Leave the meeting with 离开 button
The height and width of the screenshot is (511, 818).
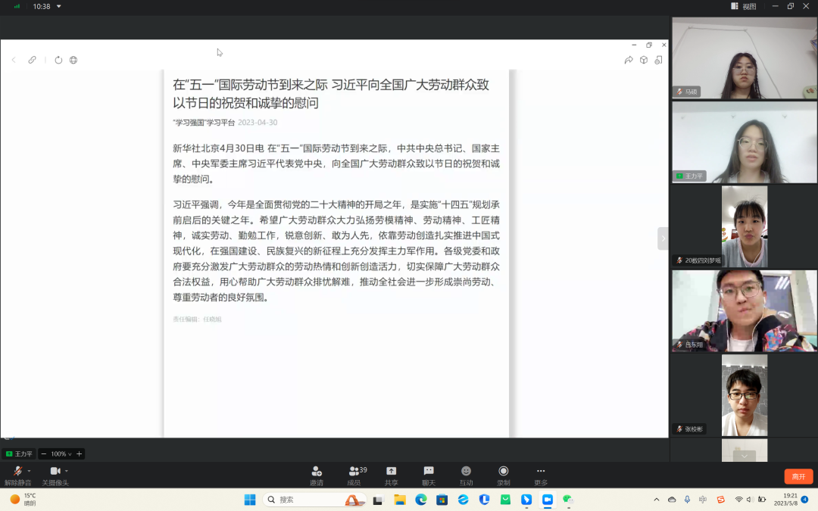pos(798,476)
